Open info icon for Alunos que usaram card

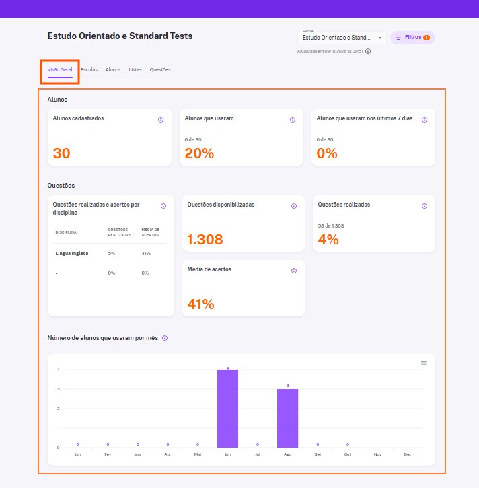point(293,120)
